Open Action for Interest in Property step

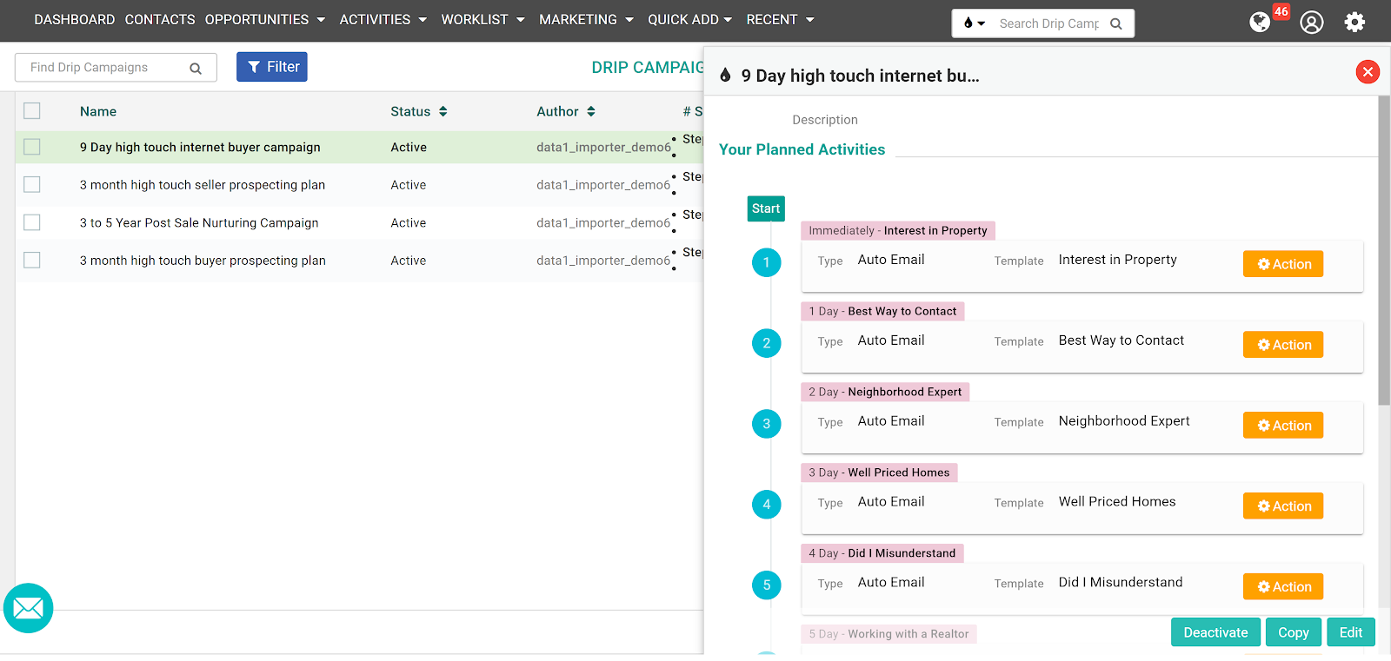click(x=1283, y=264)
